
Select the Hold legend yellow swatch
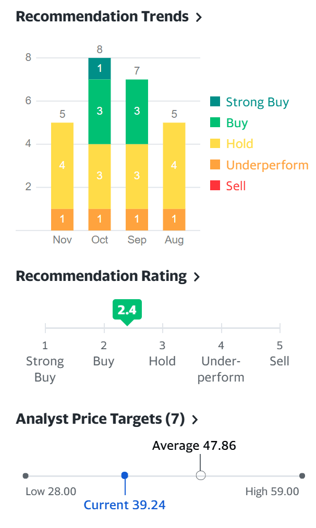[x=215, y=144]
